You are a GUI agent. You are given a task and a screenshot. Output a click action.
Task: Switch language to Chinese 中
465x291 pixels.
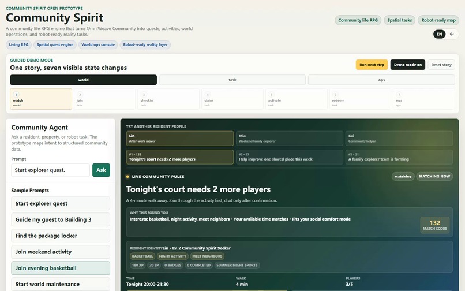(451, 34)
